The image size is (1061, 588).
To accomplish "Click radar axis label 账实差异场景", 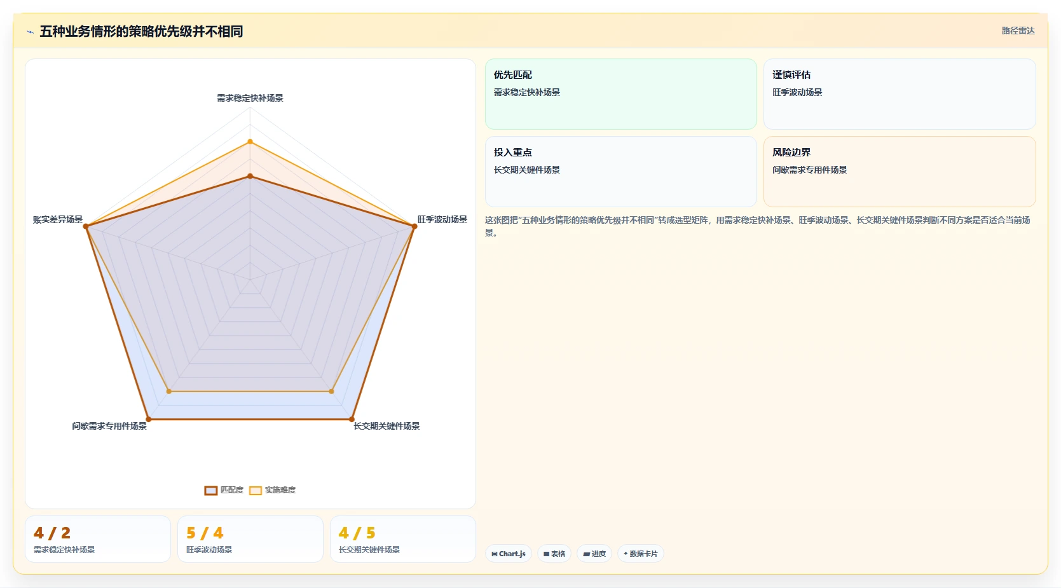I will pos(58,219).
